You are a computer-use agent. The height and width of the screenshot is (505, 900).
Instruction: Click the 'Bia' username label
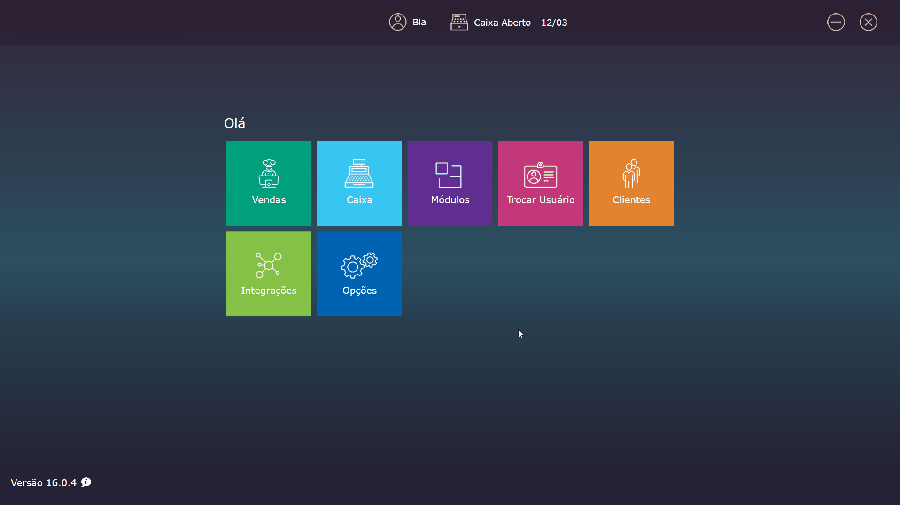(419, 22)
